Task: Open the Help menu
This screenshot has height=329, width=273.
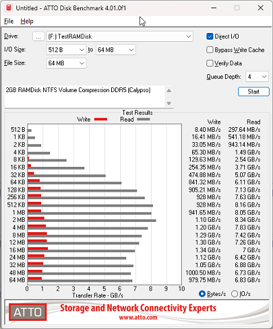Action: 27,21
